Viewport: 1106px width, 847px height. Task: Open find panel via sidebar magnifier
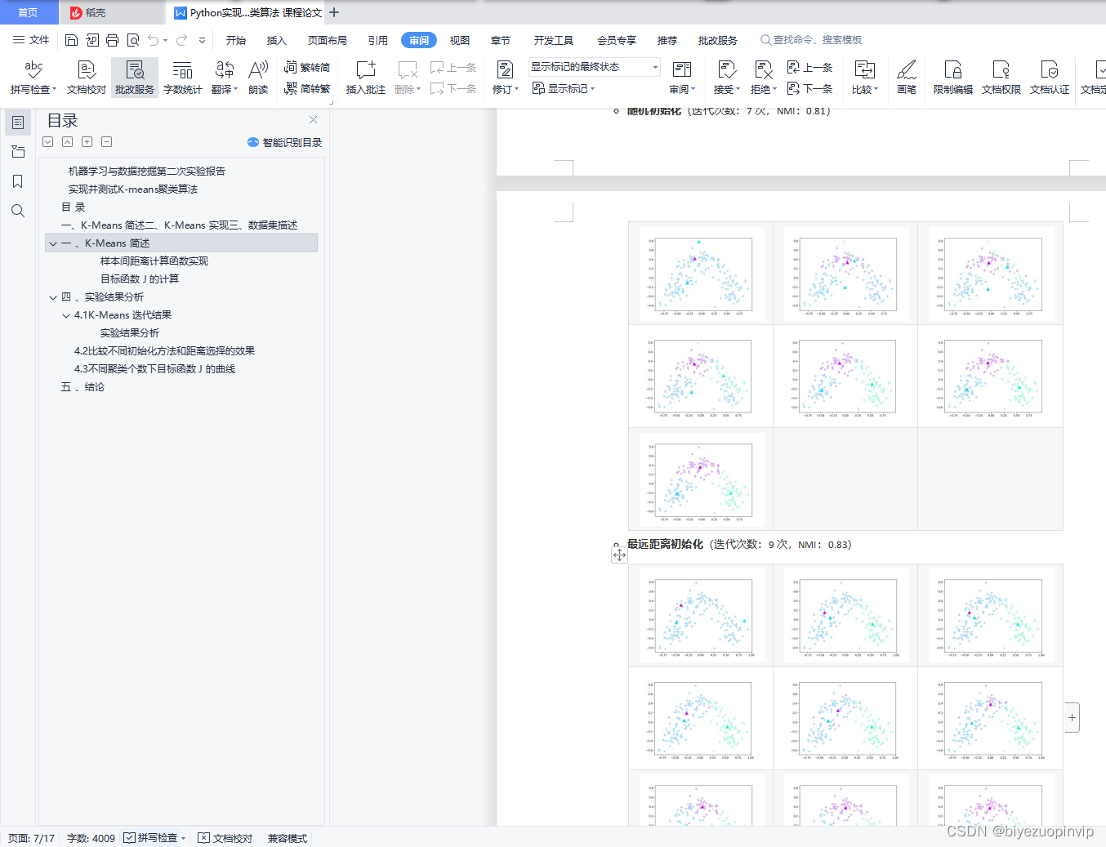coord(18,211)
